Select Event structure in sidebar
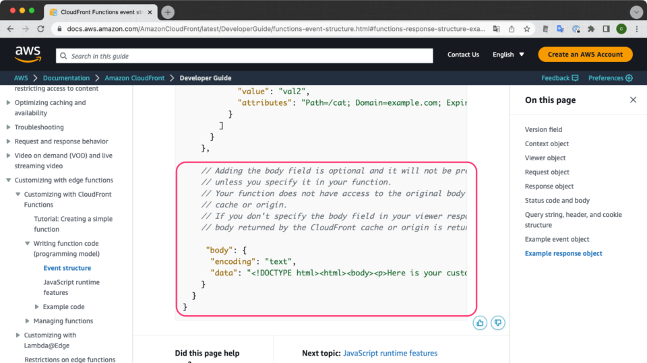 [x=67, y=268]
